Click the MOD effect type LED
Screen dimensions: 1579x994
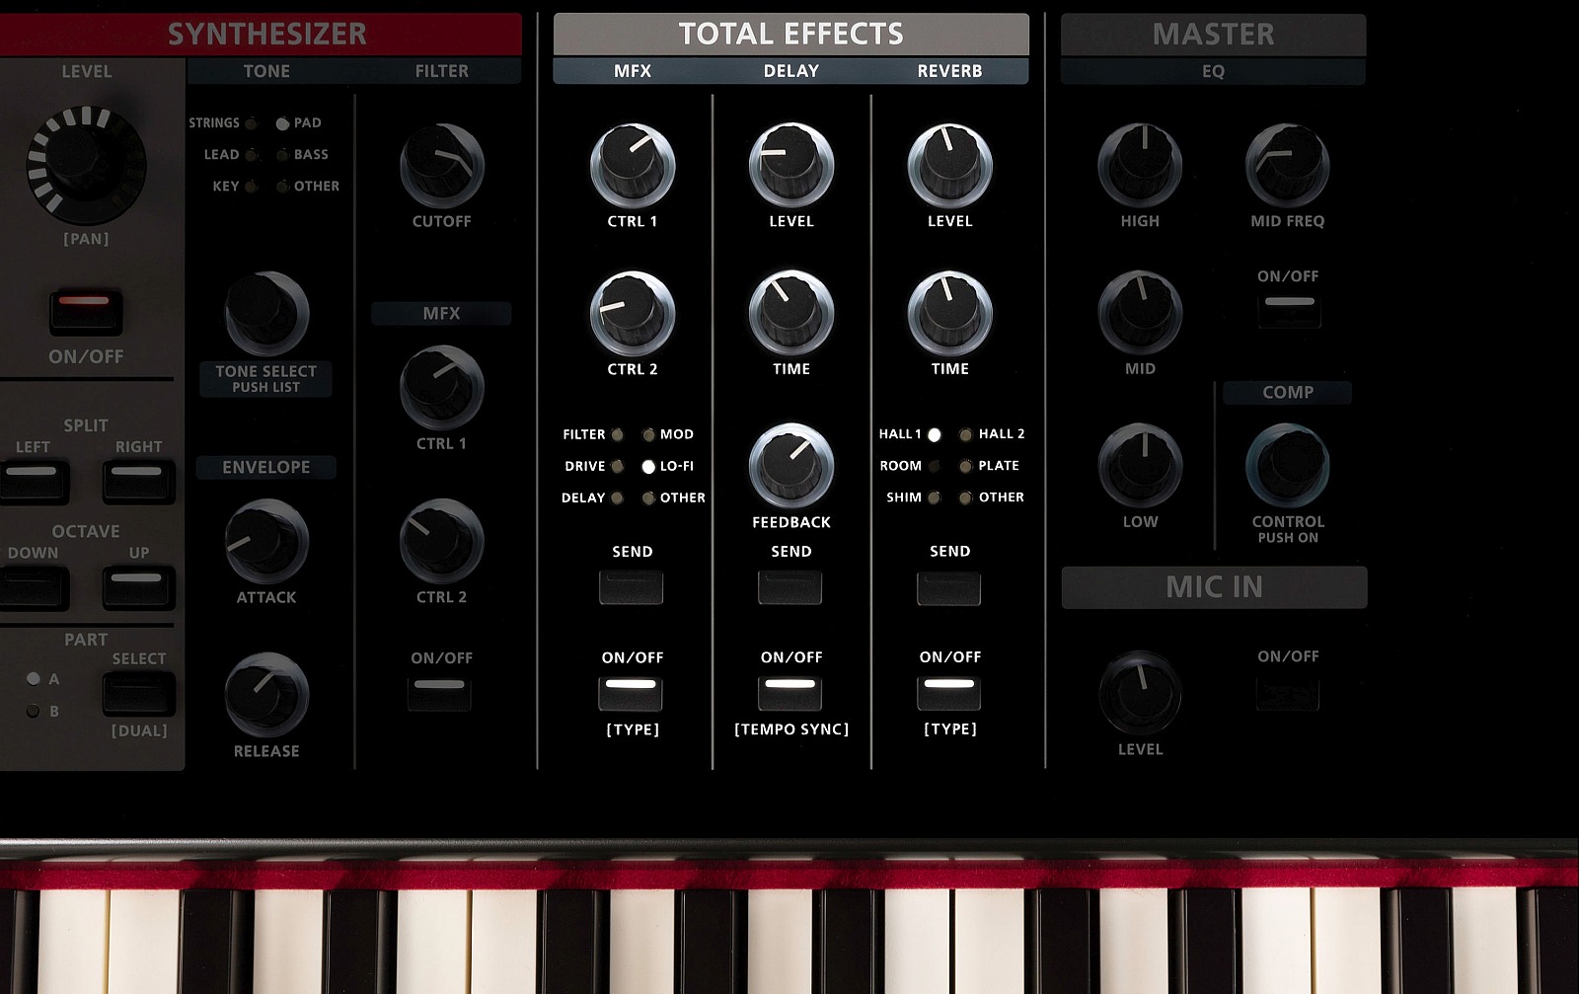(648, 434)
